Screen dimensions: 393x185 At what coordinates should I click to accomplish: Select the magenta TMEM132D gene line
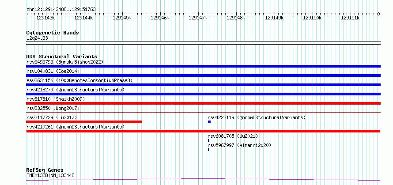(203, 180)
